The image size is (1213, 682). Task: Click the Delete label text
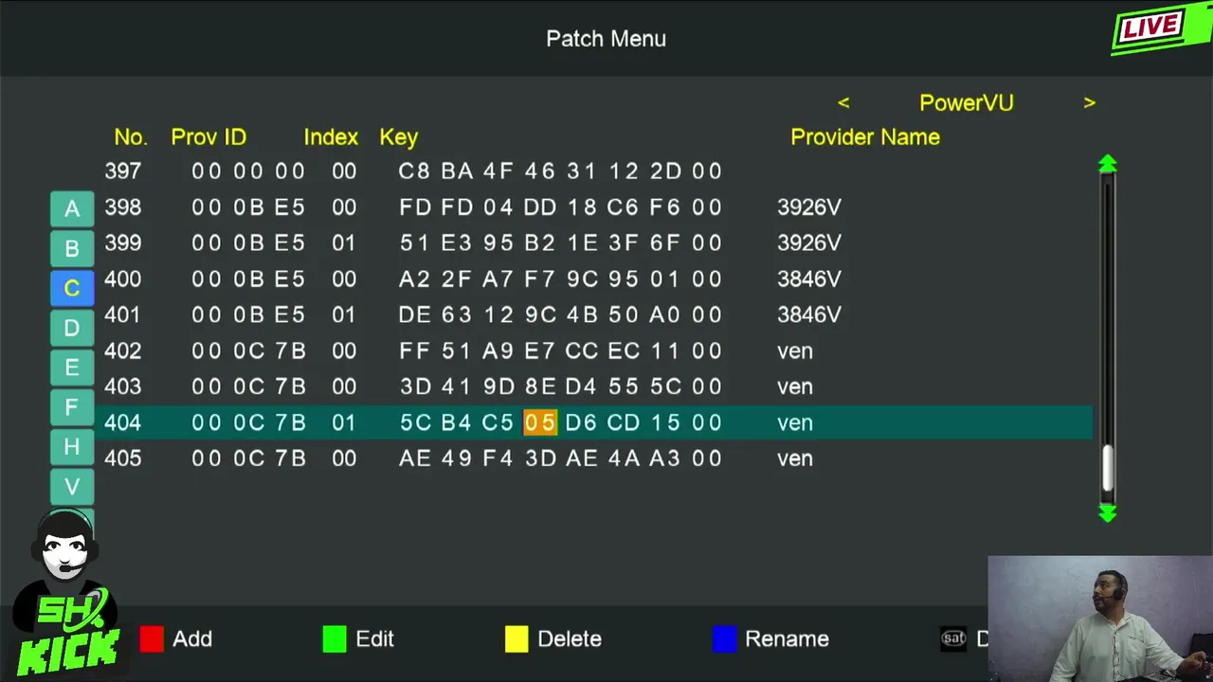click(x=569, y=639)
